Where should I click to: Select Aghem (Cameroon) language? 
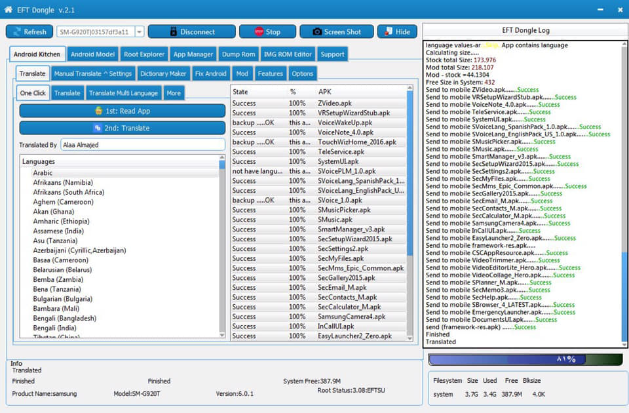[x=63, y=202]
